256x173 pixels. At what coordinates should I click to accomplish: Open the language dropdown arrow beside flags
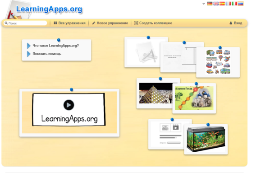pos(204,4)
